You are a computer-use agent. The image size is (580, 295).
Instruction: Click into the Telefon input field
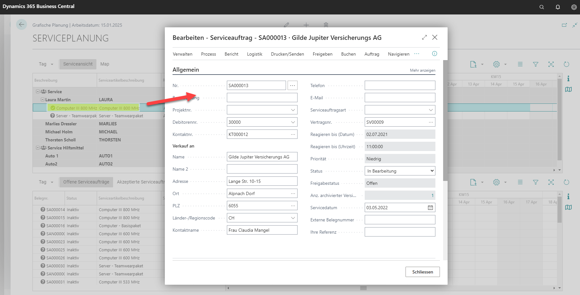coord(400,85)
